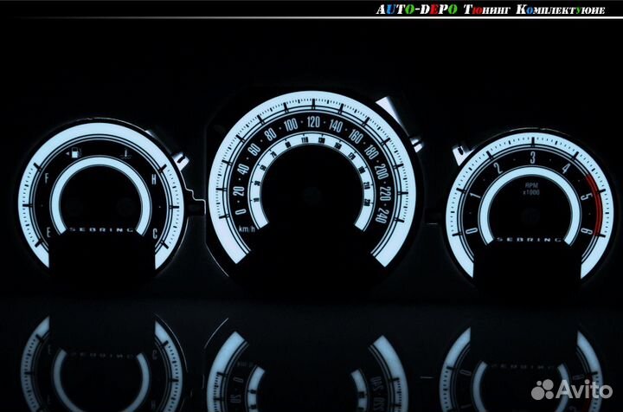The width and height of the screenshot is (623, 412).
Task: Click the E marking on fuel gauge
Action: [x=48, y=234]
